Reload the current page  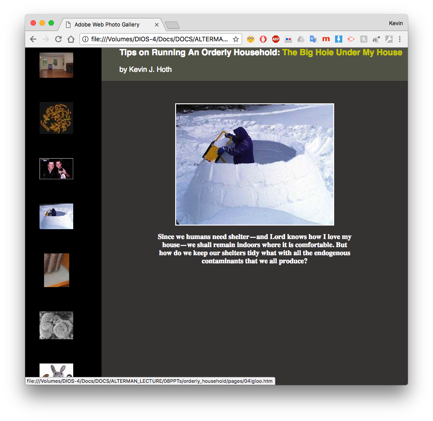click(58, 39)
